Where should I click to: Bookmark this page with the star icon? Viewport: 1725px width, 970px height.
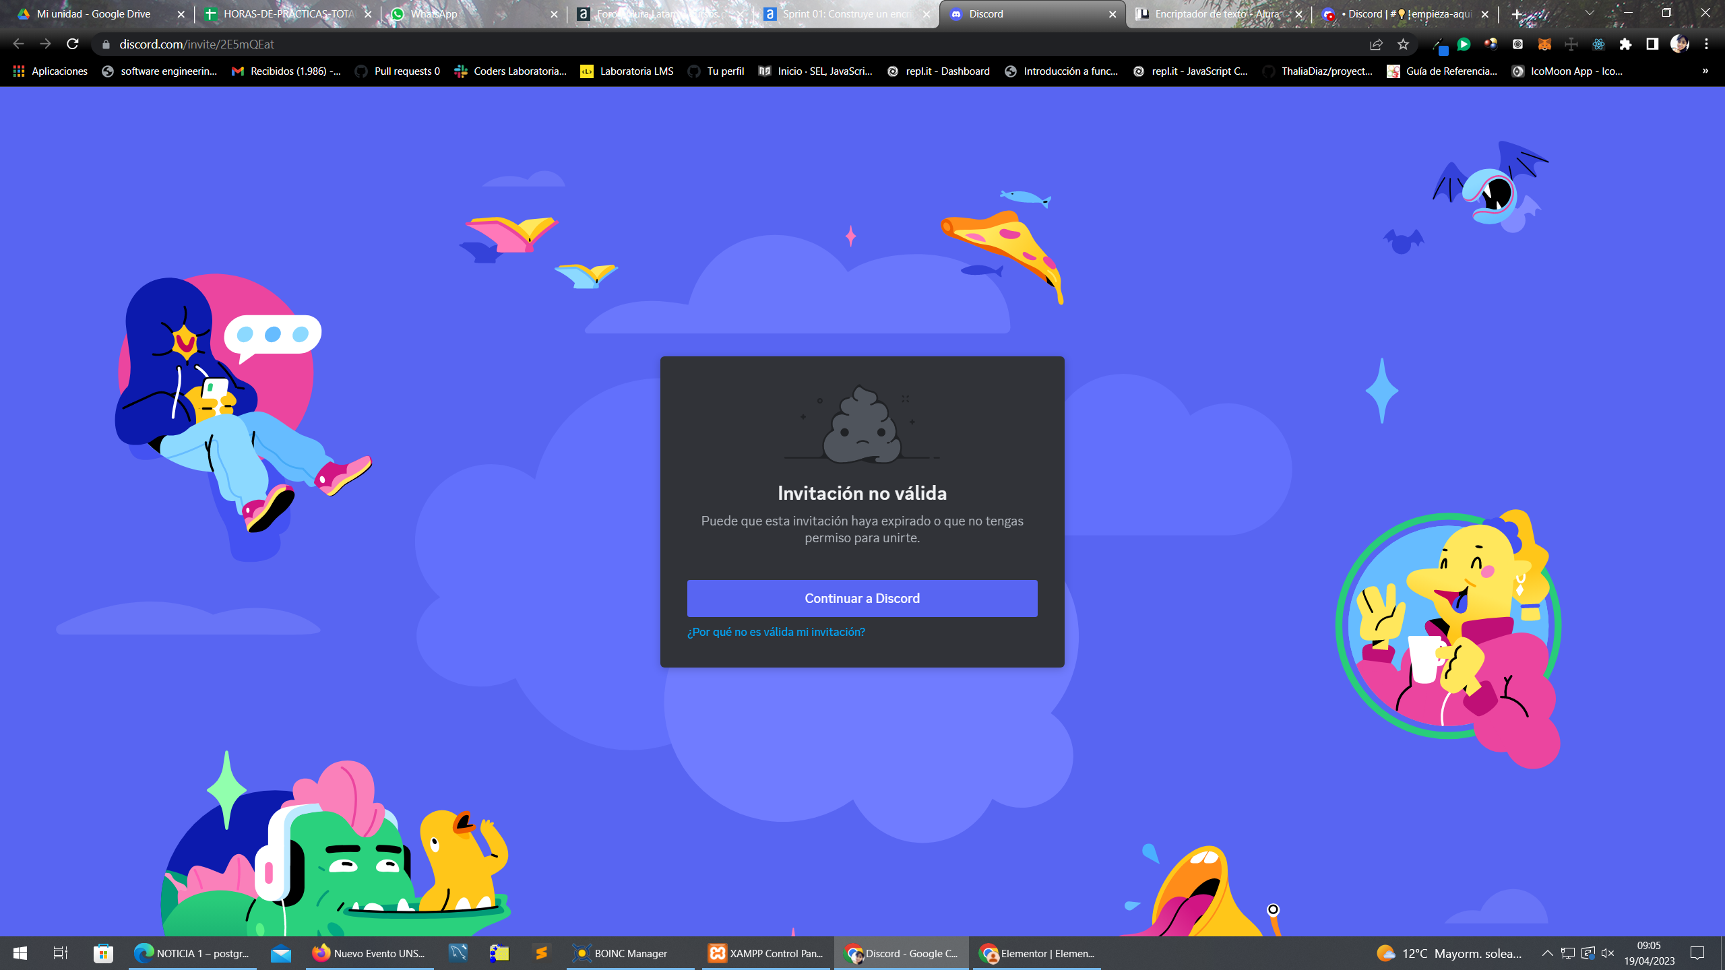[x=1403, y=44]
